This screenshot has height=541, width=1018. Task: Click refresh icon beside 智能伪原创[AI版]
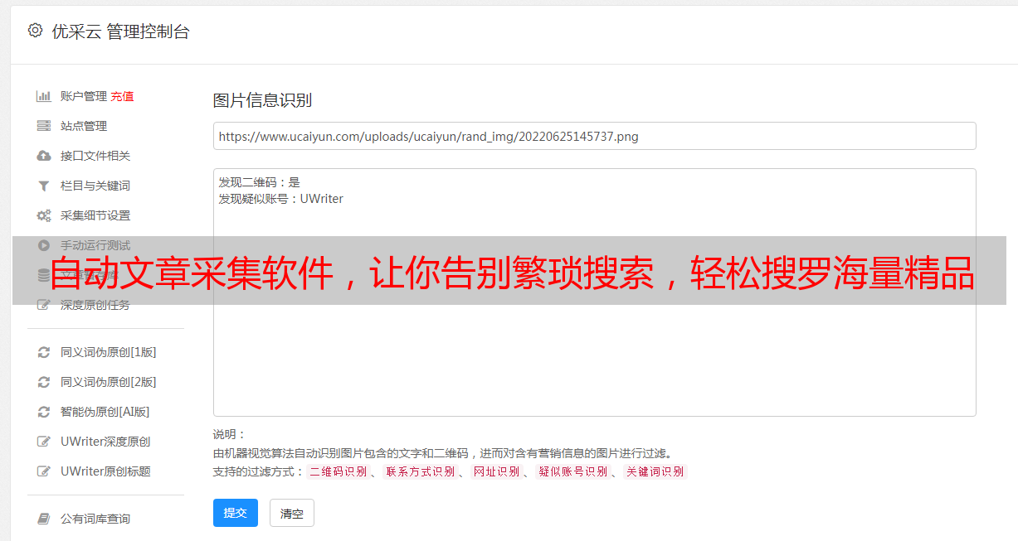pos(44,412)
